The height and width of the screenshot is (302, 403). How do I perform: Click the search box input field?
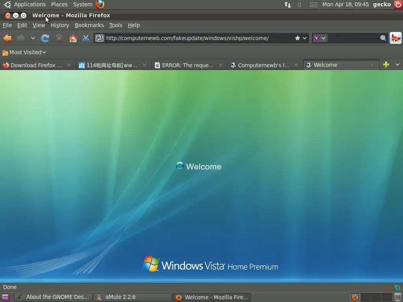pyautogui.click(x=353, y=38)
